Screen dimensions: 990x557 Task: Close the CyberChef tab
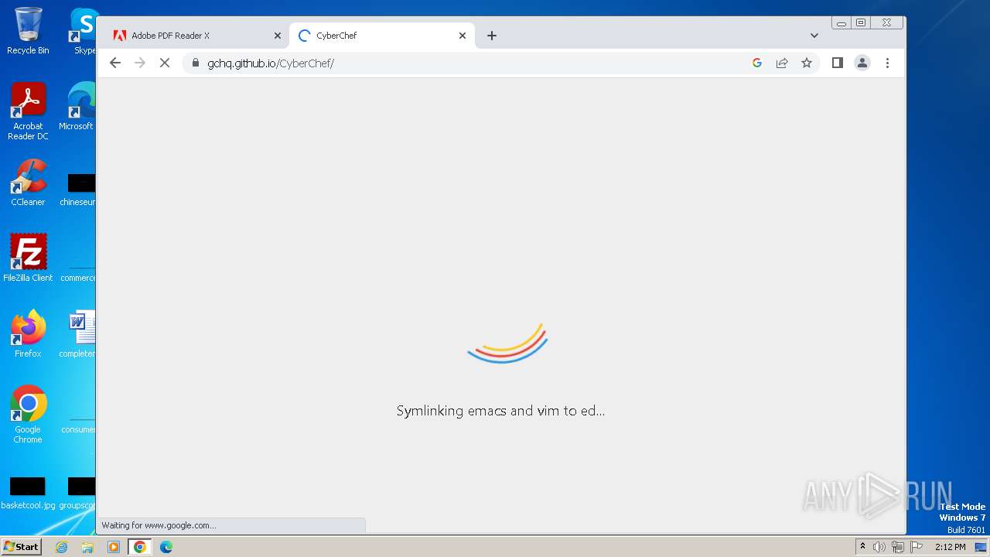[463, 36]
